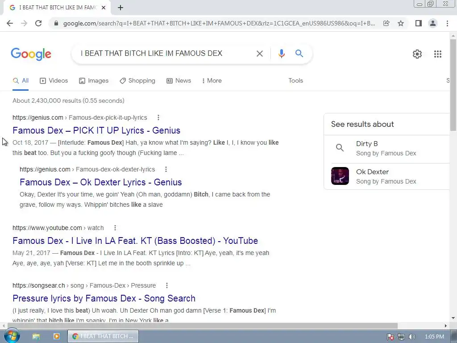
Task: Open the Chrome side panel
Action: tap(419, 23)
